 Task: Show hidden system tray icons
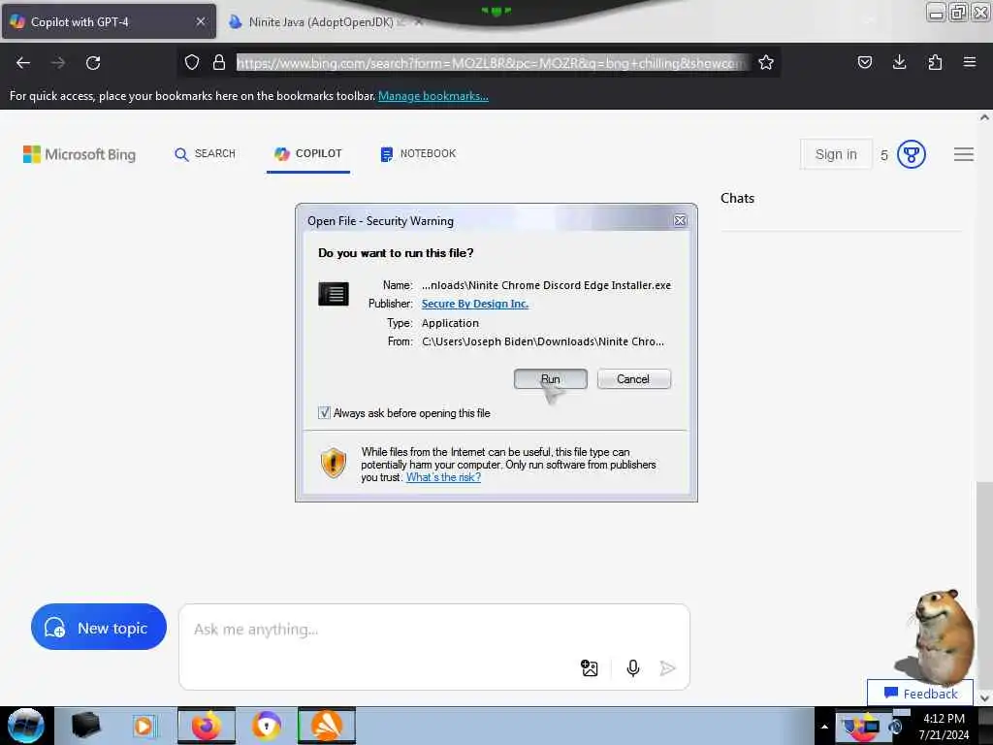824,727
